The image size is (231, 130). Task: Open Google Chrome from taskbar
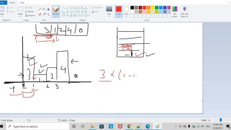(x=129, y=126)
